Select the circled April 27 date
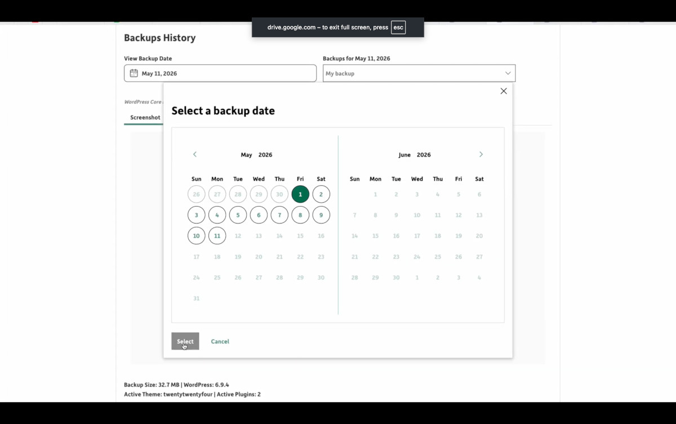 coord(217,194)
